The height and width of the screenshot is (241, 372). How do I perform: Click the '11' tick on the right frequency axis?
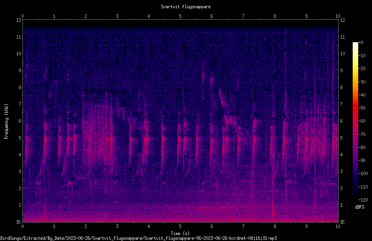pyautogui.click(x=342, y=37)
